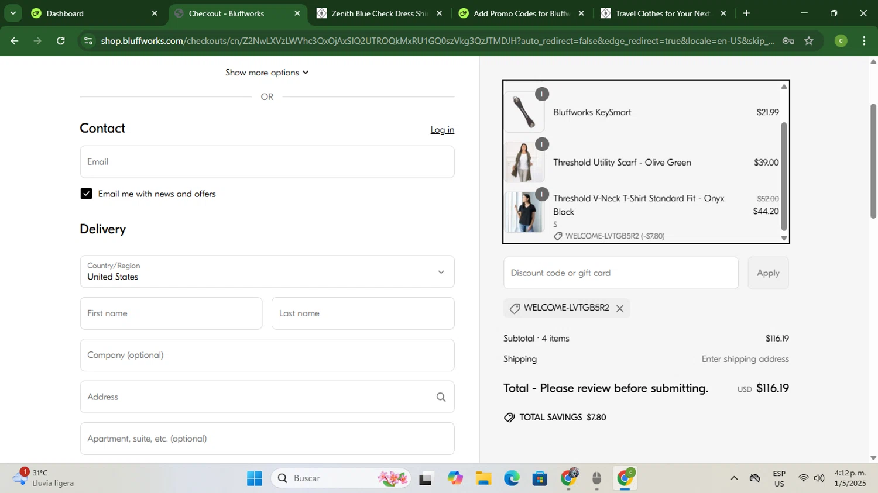The width and height of the screenshot is (878, 493).
Task: Expand Show more options
Action: pyautogui.click(x=267, y=73)
